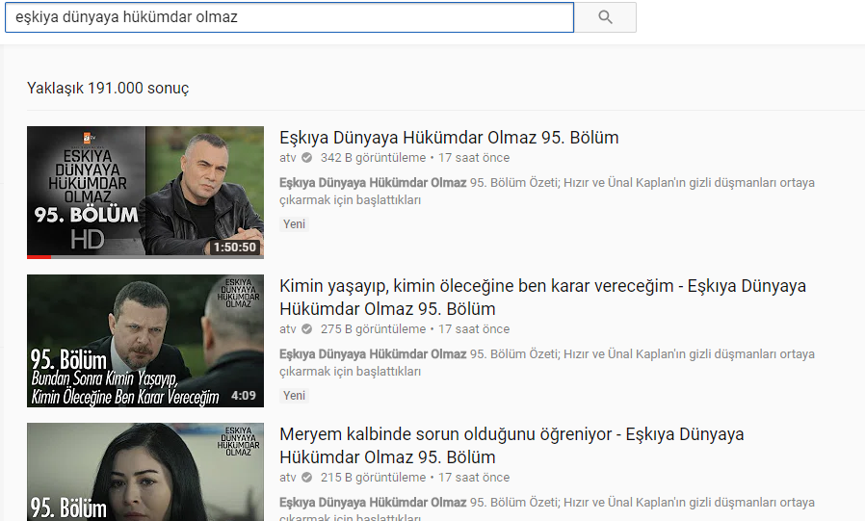This screenshot has width=865, height=521.
Task: Click the description snippet under the first result
Action: pyautogui.click(x=546, y=192)
